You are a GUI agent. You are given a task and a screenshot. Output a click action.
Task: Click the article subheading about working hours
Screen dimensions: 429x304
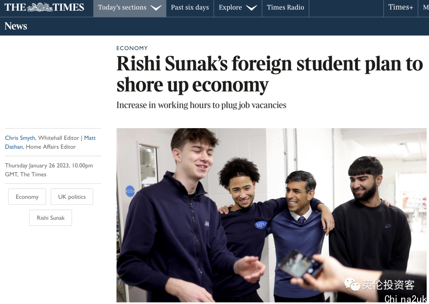201,105
